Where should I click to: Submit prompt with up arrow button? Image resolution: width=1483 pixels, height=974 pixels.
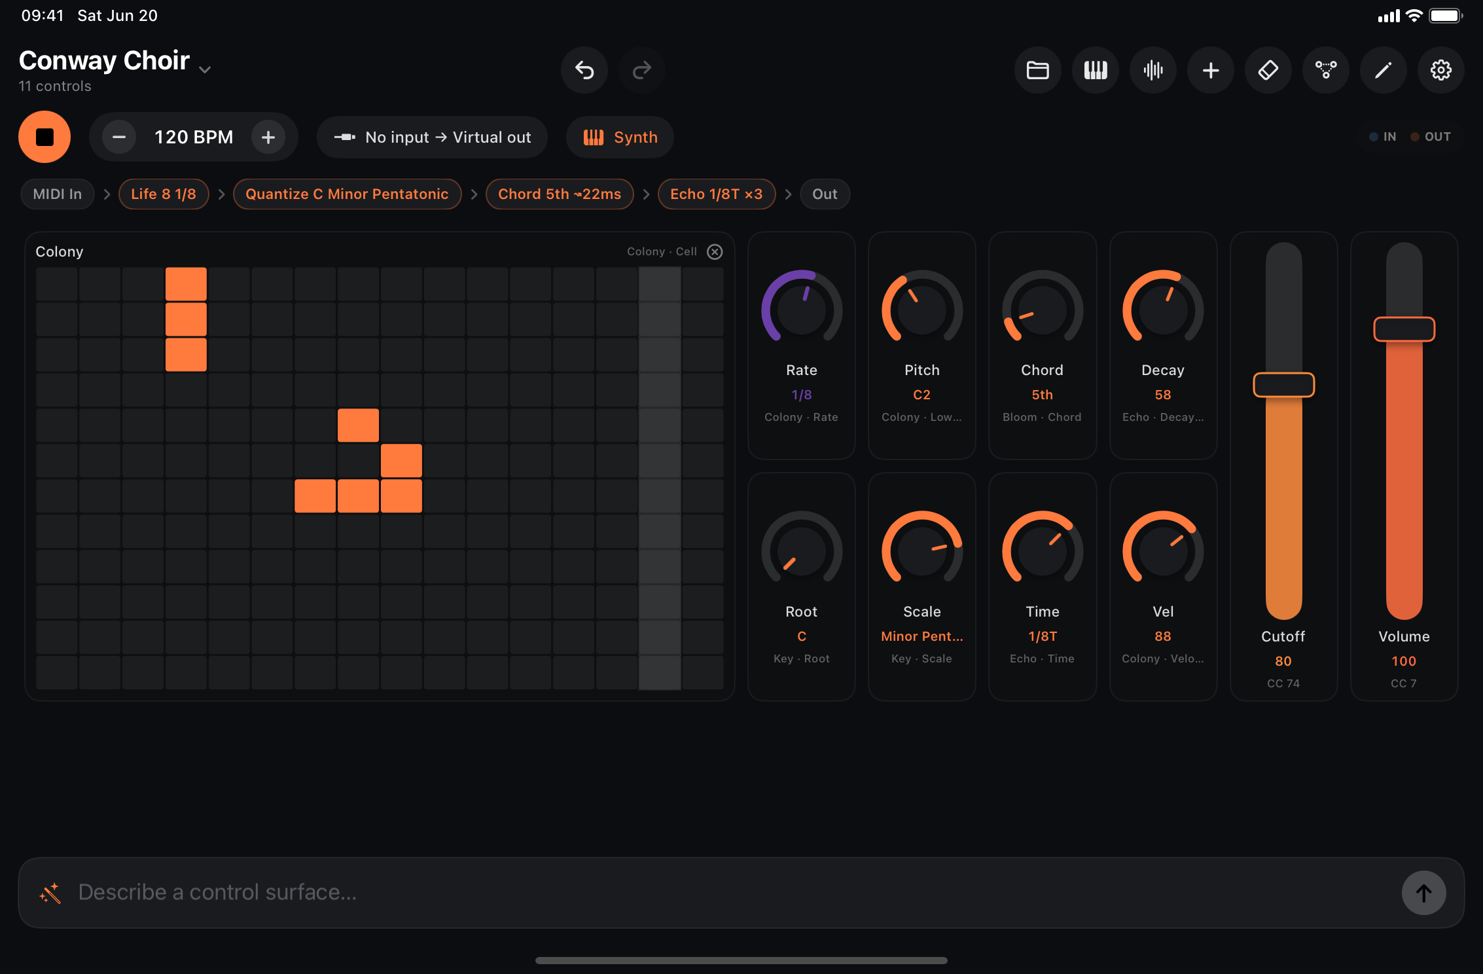coord(1423,893)
